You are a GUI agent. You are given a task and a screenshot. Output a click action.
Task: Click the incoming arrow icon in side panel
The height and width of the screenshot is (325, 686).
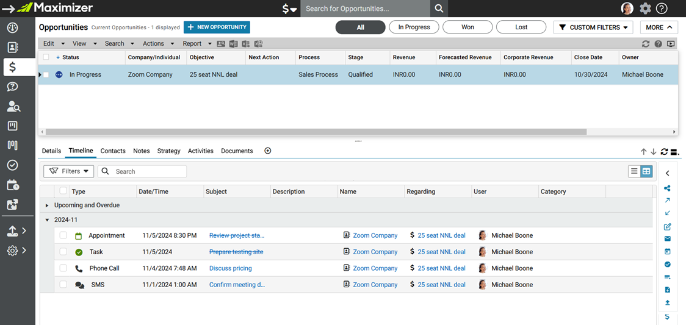(667, 213)
